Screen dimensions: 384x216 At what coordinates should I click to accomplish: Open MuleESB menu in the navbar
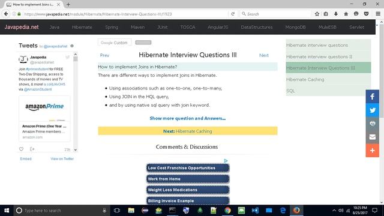328,27
